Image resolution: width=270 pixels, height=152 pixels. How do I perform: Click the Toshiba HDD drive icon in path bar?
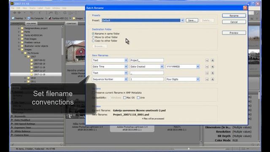coord(50,18)
